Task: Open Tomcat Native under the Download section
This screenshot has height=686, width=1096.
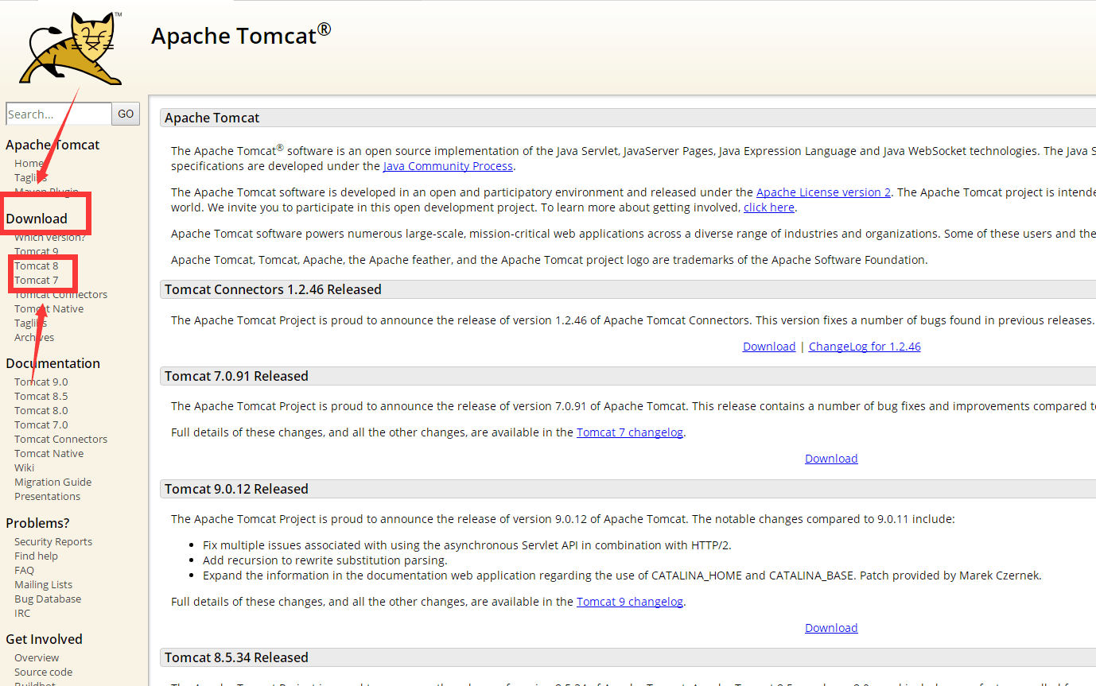Action: click(x=49, y=308)
